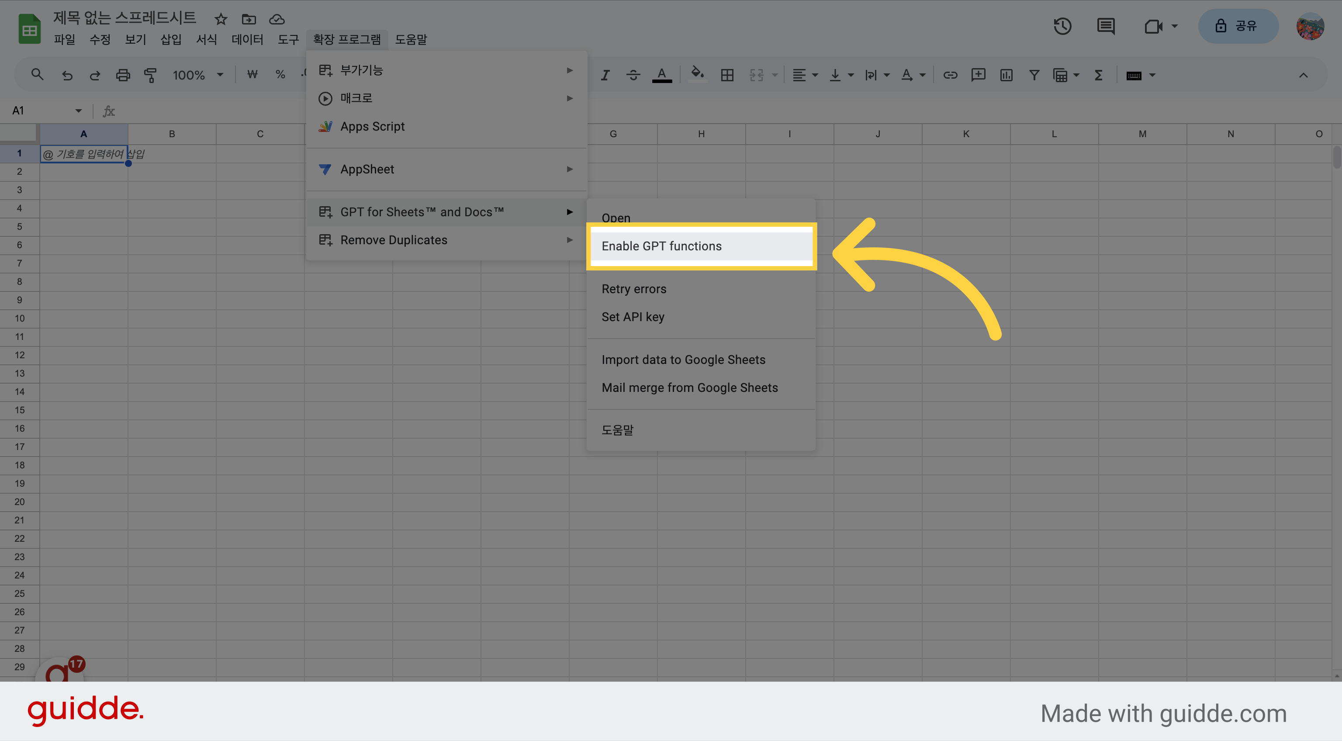Select the paint format tool
Image resolution: width=1342 pixels, height=741 pixels.
[151, 75]
